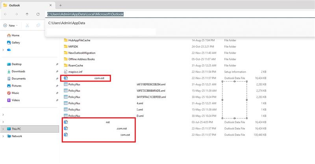
Task: Click the 14-Aug-25 7:04 PM date cell
Action: pyautogui.click(x=203, y=40)
